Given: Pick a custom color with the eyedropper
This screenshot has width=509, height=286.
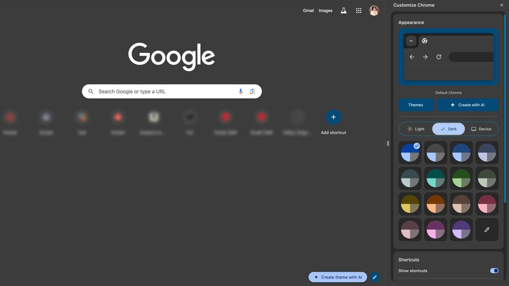Looking at the screenshot, I should pyautogui.click(x=487, y=230).
